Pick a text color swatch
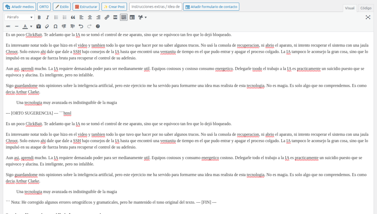 coord(24,26)
